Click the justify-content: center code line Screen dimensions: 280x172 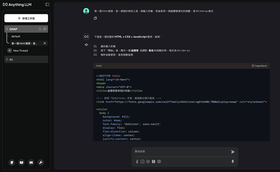pos(122,139)
